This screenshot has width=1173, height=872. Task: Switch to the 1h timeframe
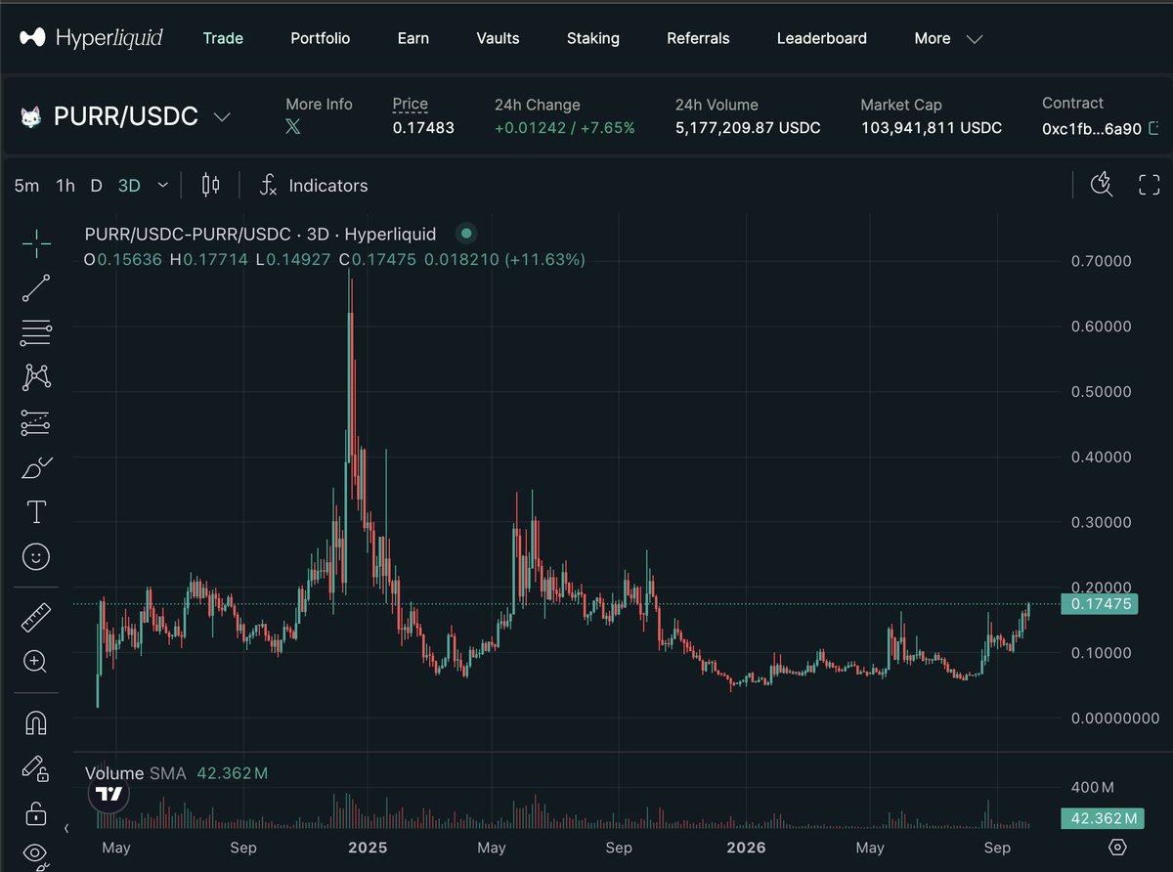65,185
